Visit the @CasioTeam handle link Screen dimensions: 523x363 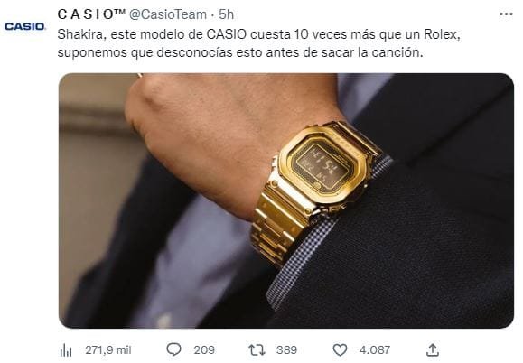pyautogui.click(x=167, y=14)
